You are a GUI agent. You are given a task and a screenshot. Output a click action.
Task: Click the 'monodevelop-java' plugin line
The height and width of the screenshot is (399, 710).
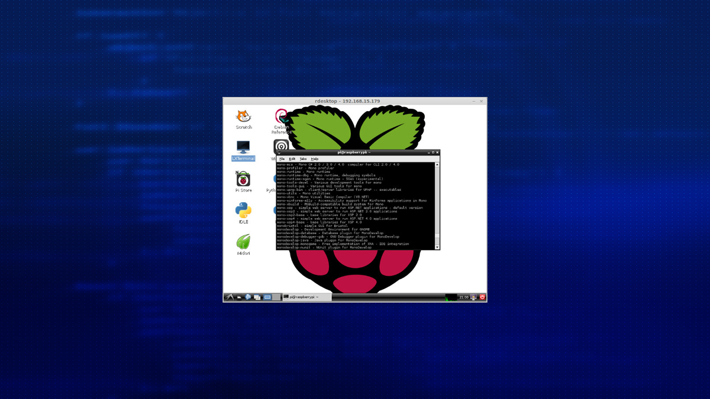pyautogui.click(x=322, y=240)
